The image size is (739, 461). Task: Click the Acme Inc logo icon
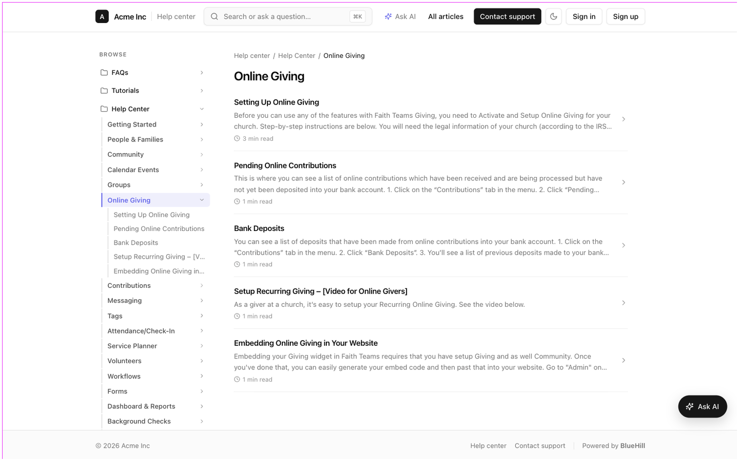102,16
